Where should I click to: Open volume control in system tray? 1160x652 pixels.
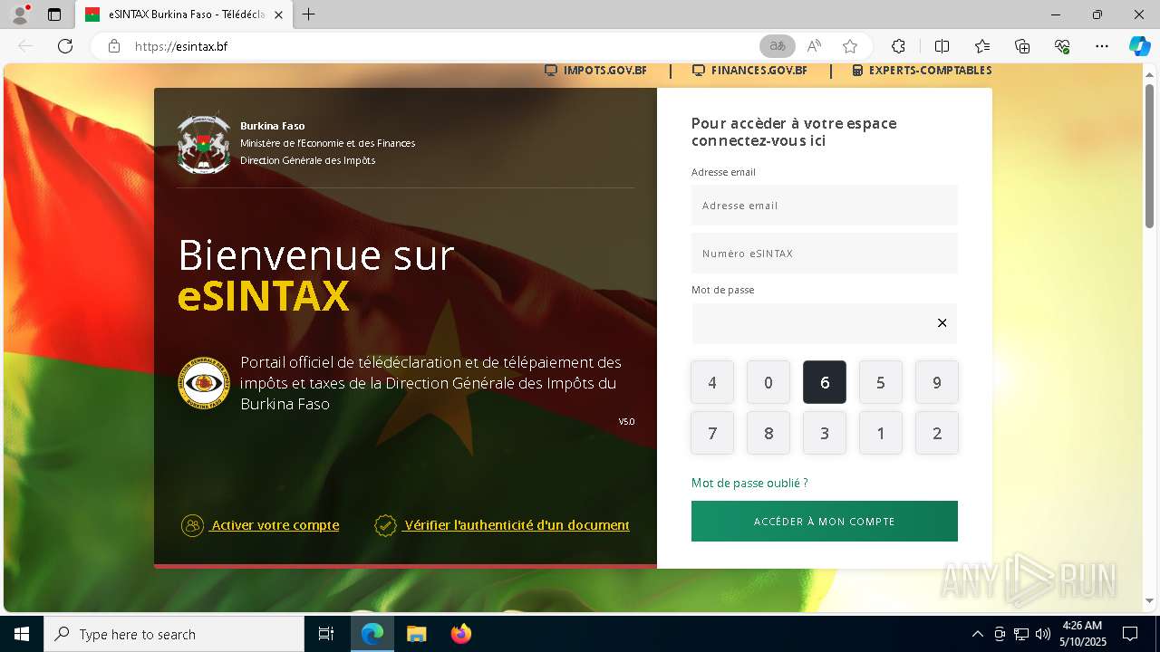1043,634
